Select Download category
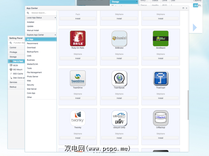The height and width of the screenshot is (156, 209). [41, 48]
